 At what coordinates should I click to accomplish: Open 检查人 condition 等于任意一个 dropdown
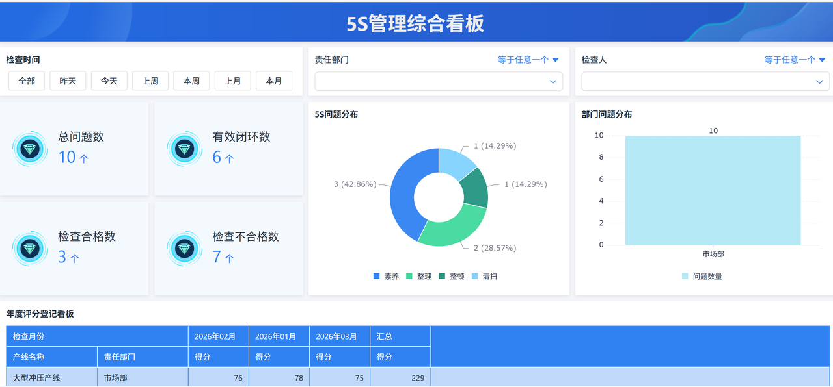795,60
